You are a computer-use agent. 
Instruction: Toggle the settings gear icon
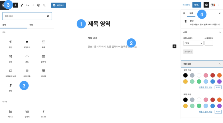click(x=206, y=5)
